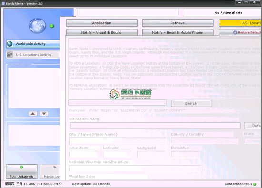Click the County / Locality field
262x188 pixels.
pyautogui.click(x=204, y=141)
